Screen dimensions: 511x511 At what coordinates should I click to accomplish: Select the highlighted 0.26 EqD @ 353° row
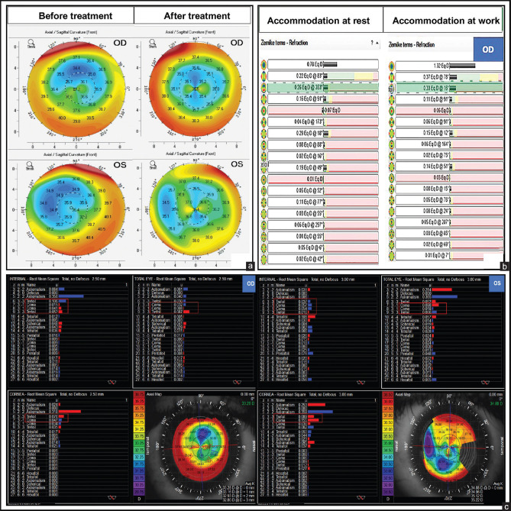click(323, 88)
